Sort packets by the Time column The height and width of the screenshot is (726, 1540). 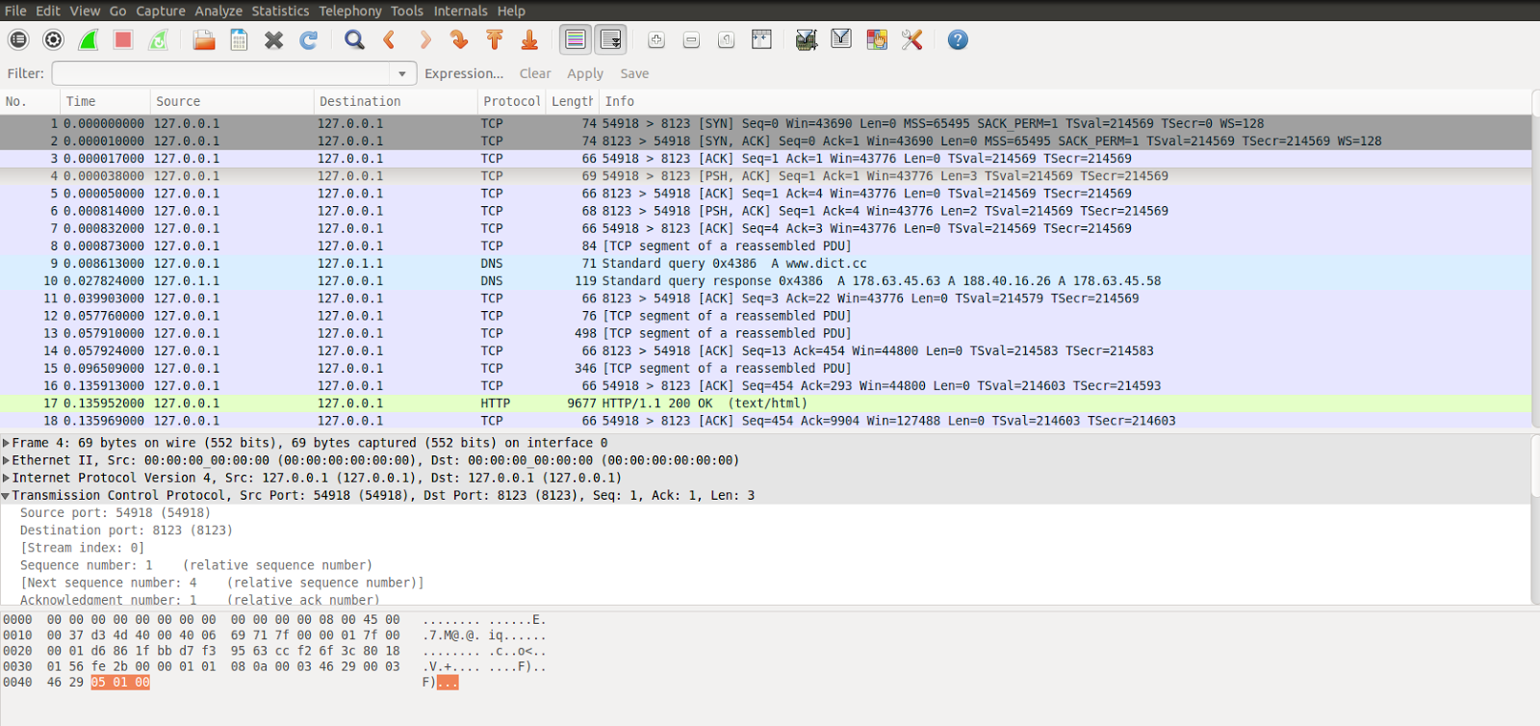pyautogui.click(x=106, y=101)
